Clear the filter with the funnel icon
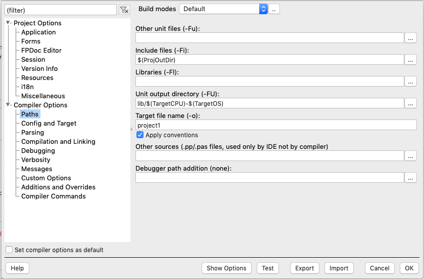The image size is (424, 279). click(x=124, y=10)
